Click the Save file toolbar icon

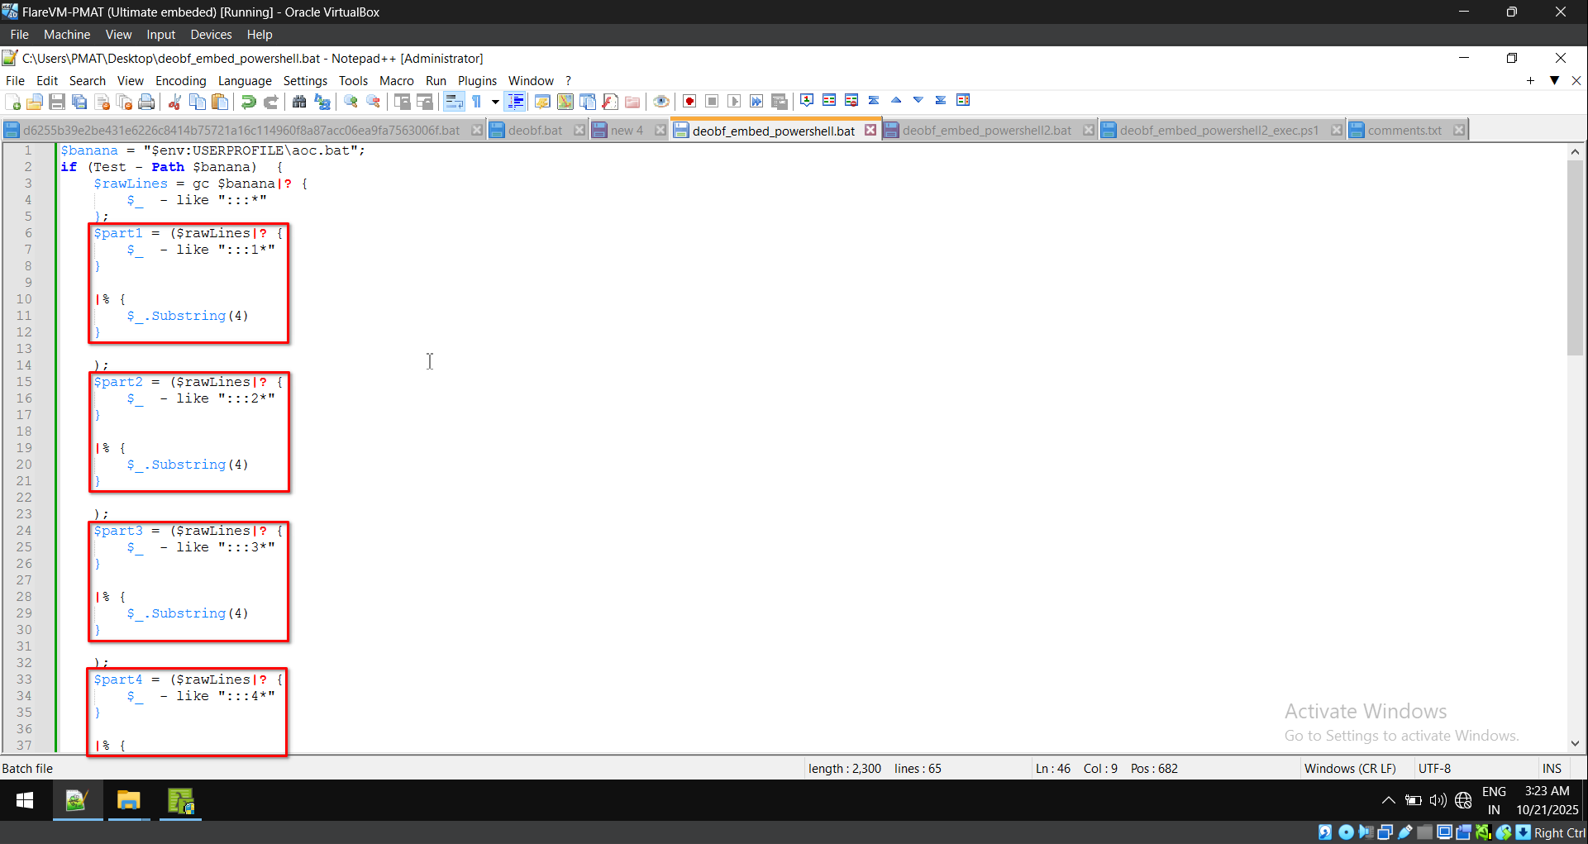(x=57, y=102)
